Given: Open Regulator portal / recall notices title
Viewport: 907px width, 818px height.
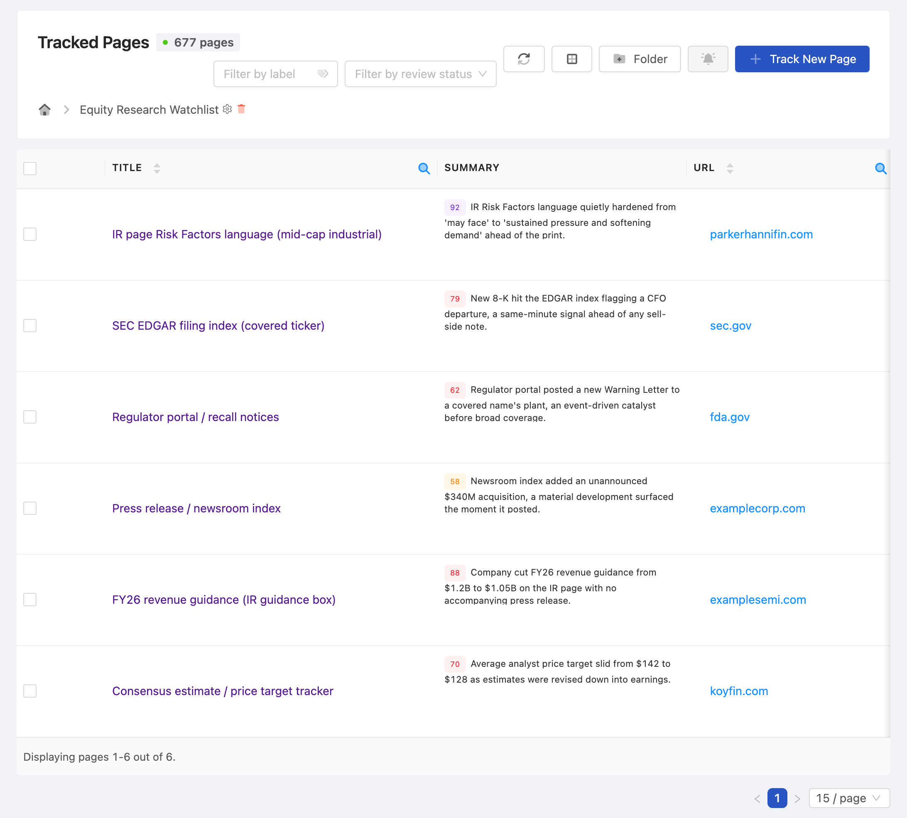Looking at the screenshot, I should pos(196,416).
